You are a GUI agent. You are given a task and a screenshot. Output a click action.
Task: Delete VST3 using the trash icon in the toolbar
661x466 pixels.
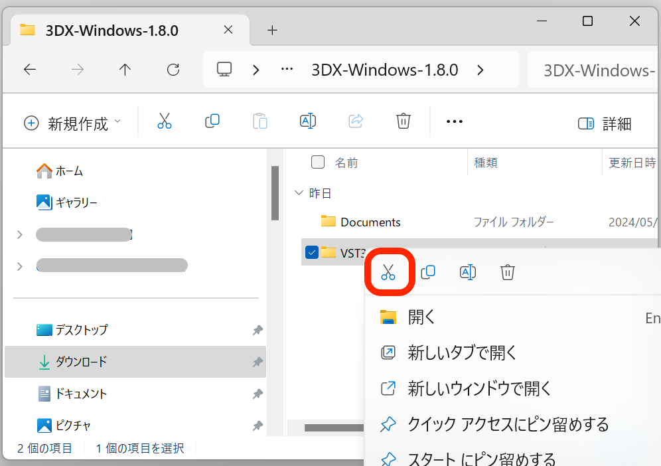coord(403,121)
